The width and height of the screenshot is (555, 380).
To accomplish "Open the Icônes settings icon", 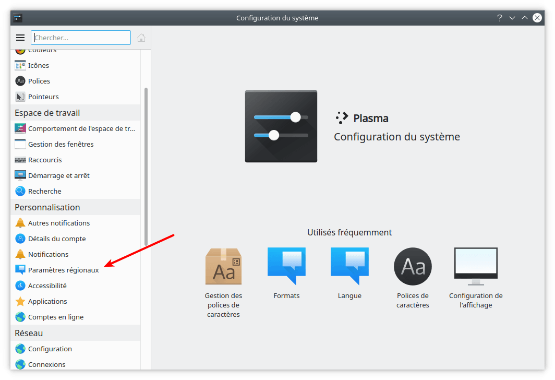I will pos(20,66).
